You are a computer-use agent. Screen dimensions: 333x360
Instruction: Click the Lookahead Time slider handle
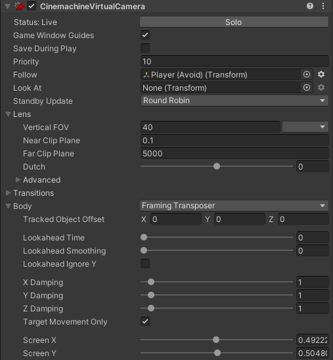[x=144, y=237]
